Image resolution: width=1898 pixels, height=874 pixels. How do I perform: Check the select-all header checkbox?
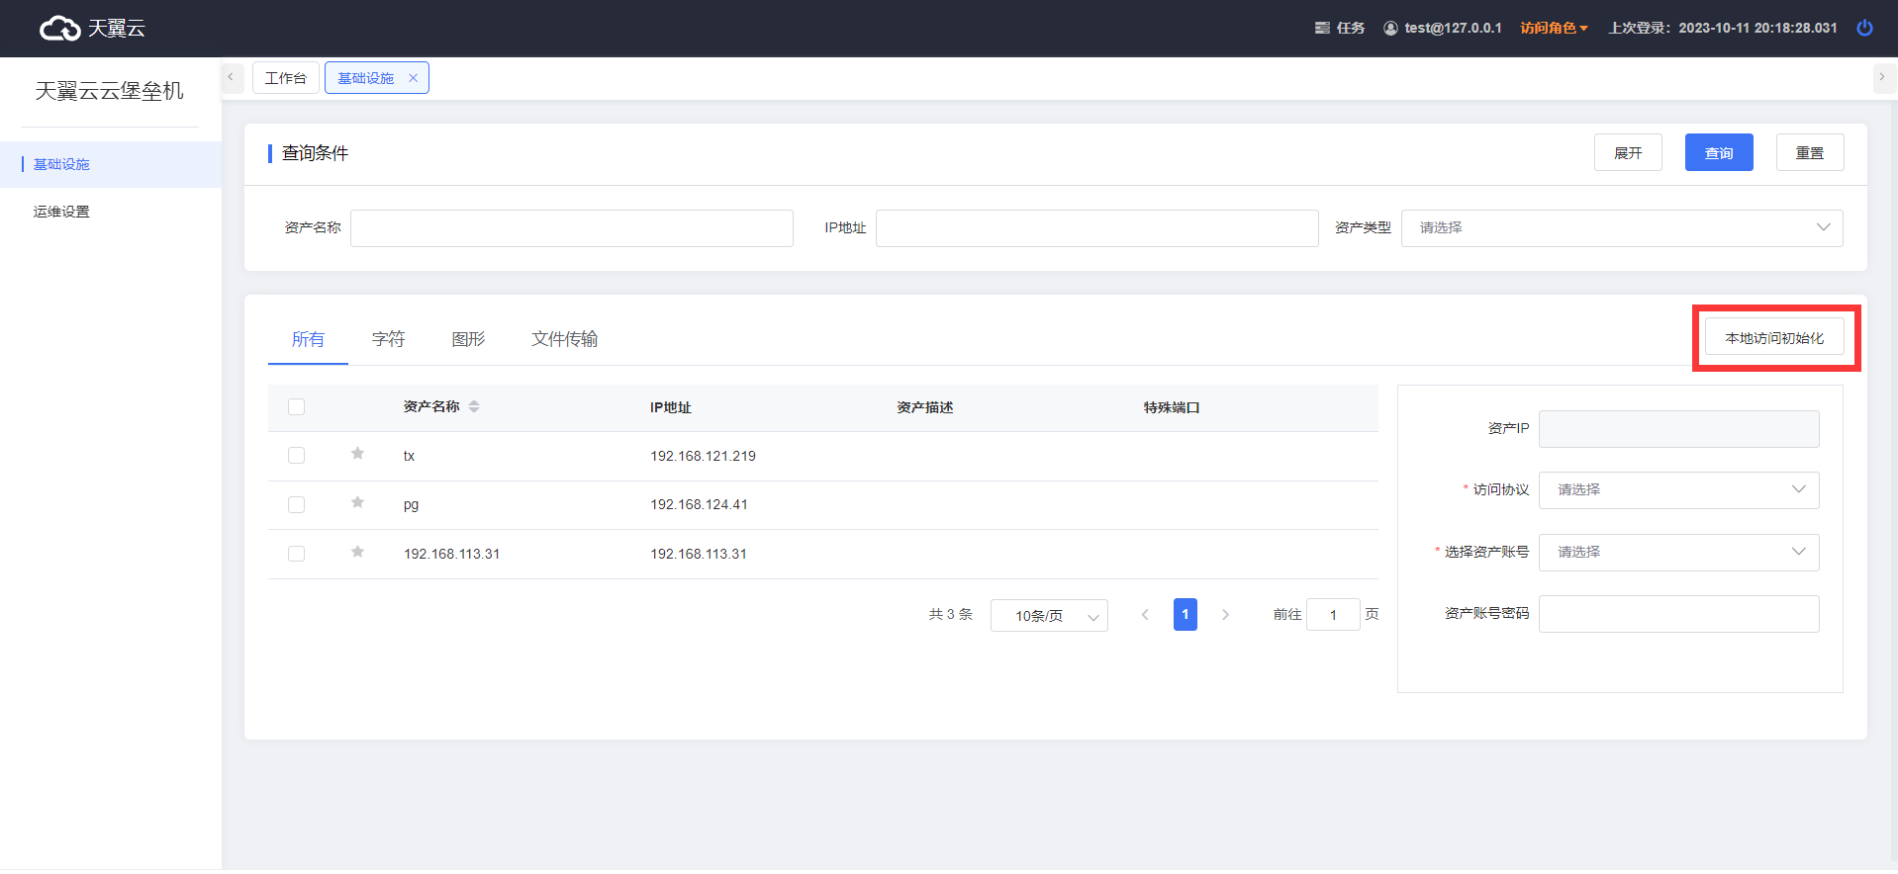296,406
